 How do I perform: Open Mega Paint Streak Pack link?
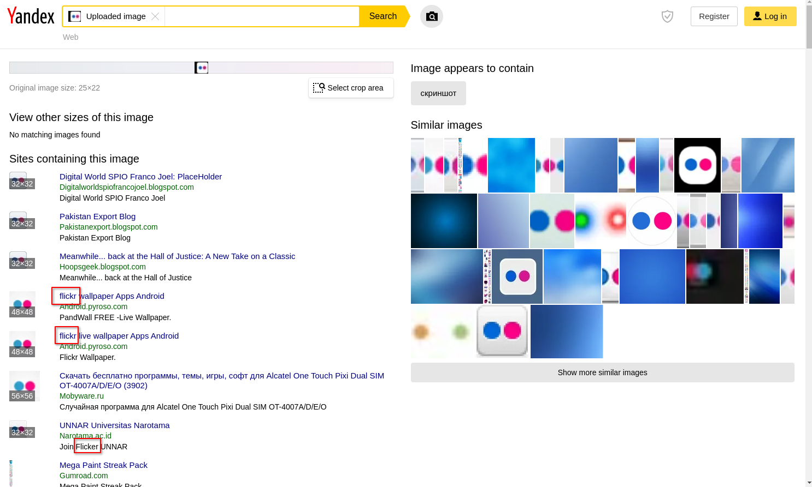[x=103, y=465]
